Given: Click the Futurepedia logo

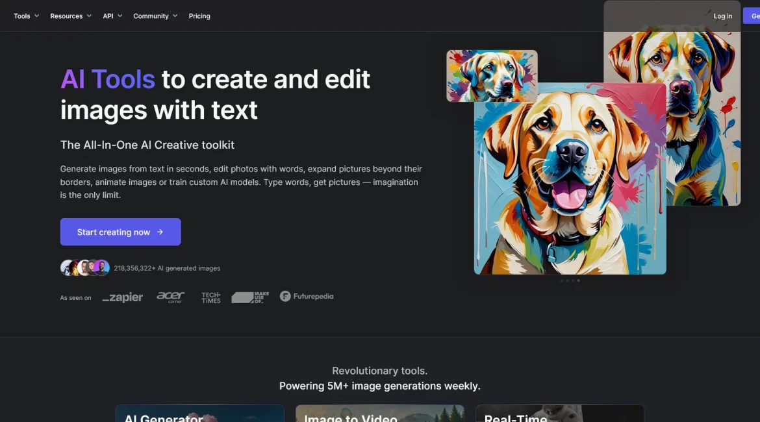Looking at the screenshot, I should tap(307, 297).
